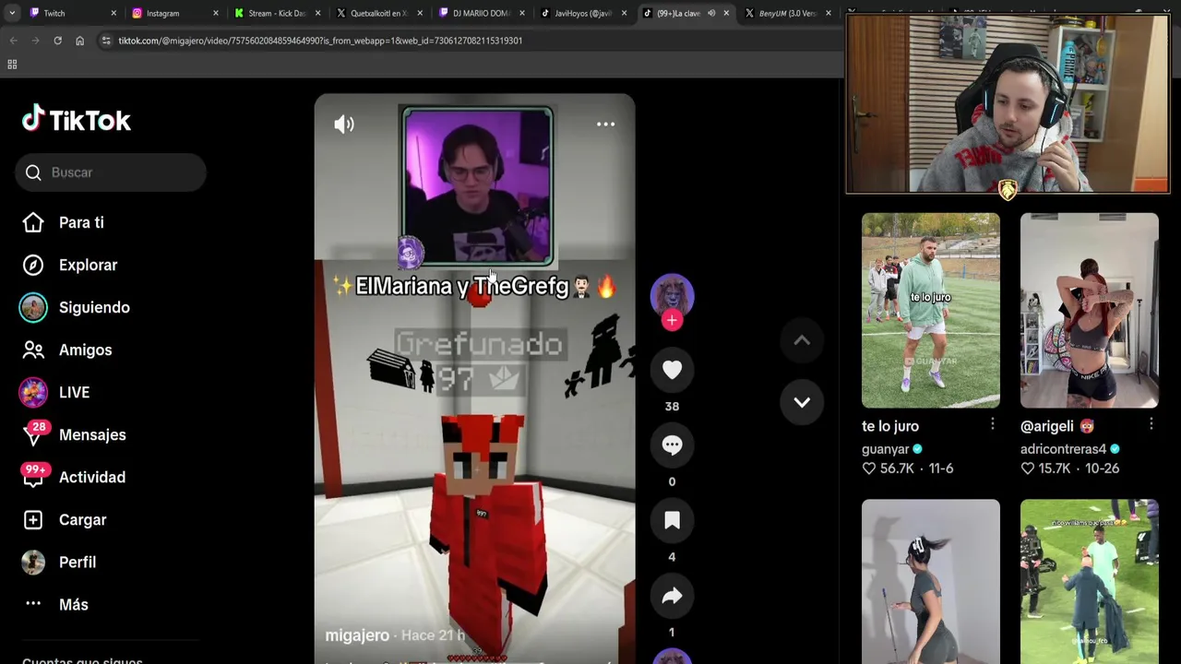The height and width of the screenshot is (664, 1181).
Task: Open the Mensajes icon with 28 badge
Action: pos(34,433)
